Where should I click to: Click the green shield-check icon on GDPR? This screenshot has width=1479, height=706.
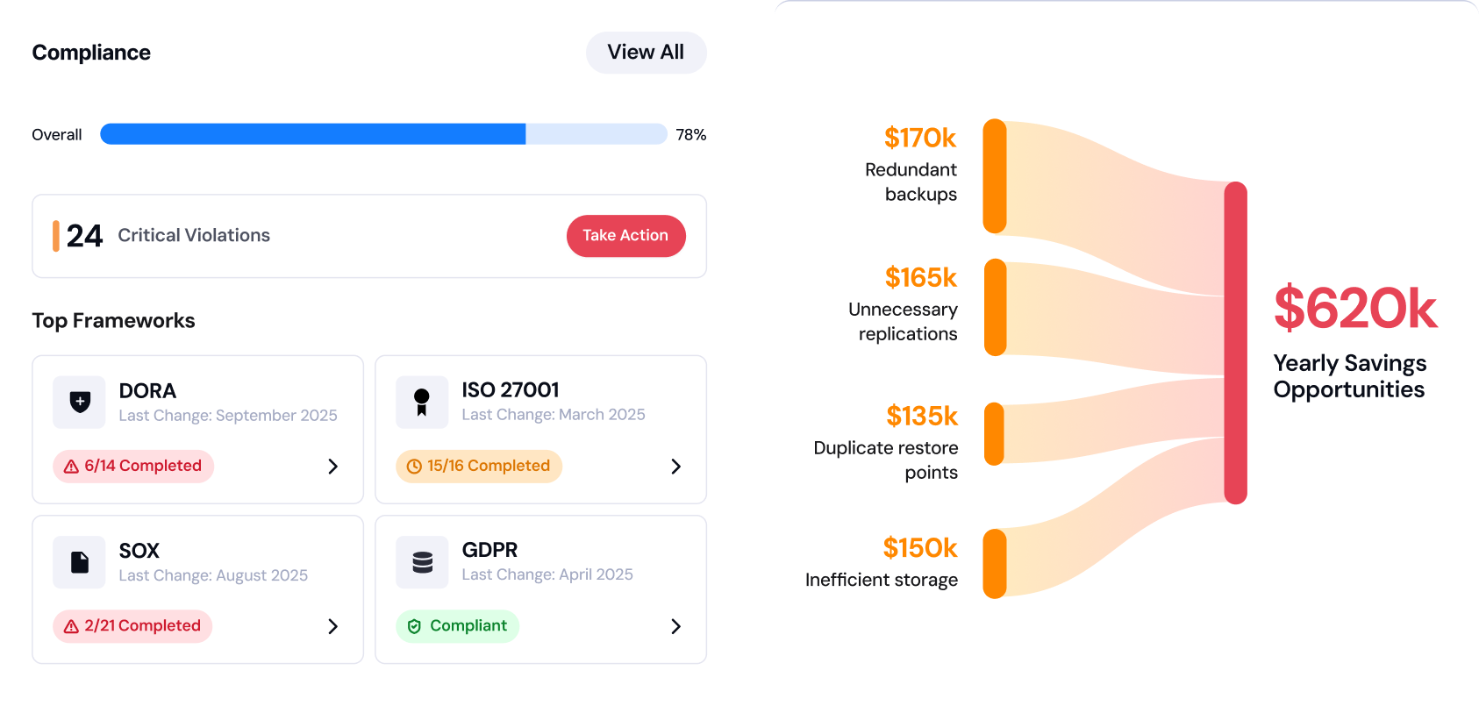(x=414, y=625)
